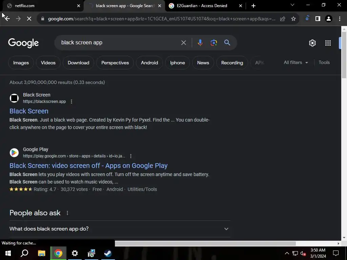Expand 'What does black screen app do?'
347x260 pixels.
(120, 229)
